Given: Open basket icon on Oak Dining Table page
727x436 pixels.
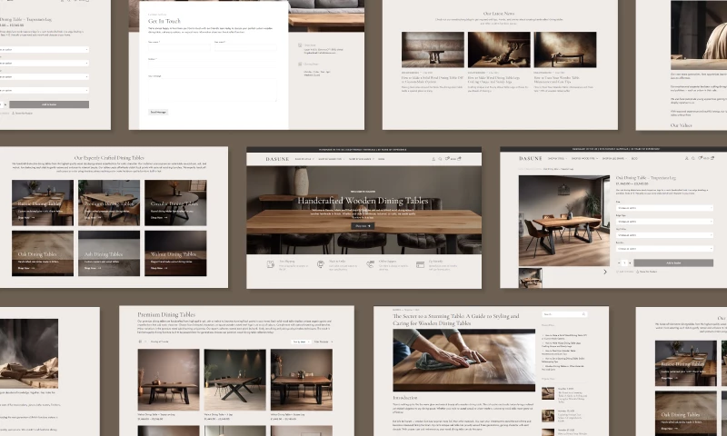Looking at the screenshot, I should [x=712, y=158].
